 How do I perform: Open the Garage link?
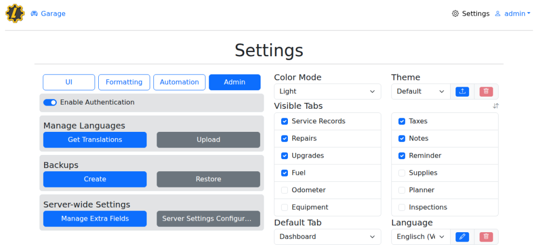tap(48, 14)
